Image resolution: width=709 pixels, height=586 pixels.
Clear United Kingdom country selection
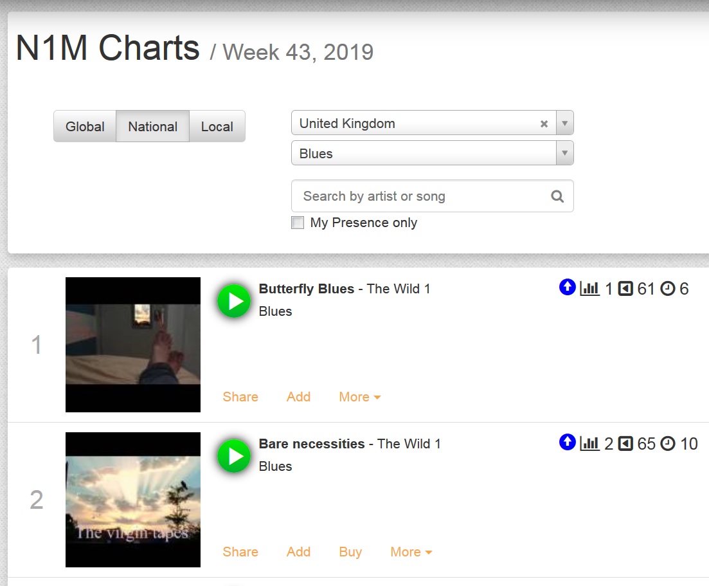click(x=544, y=124)
